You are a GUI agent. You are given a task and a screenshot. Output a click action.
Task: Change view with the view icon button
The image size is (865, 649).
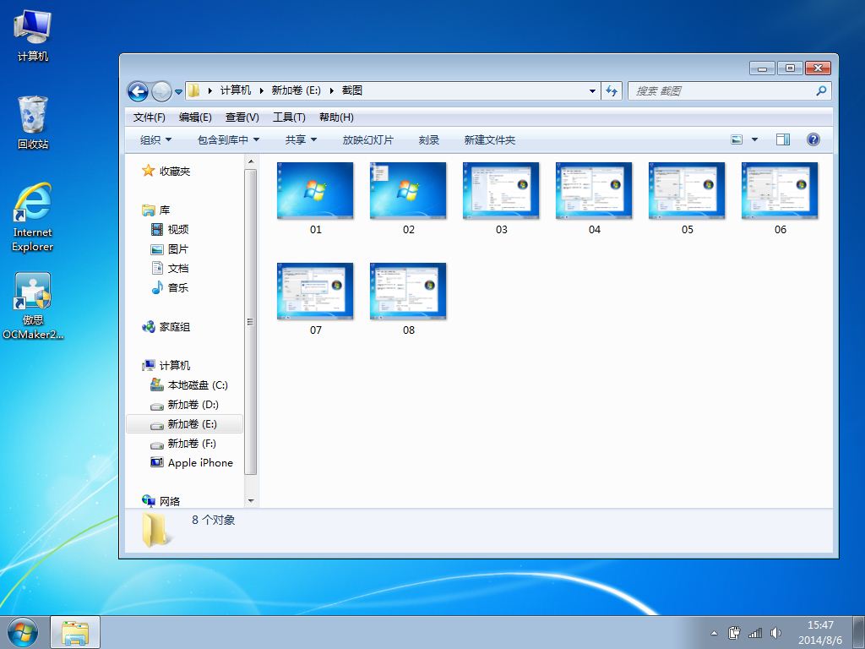737,139
